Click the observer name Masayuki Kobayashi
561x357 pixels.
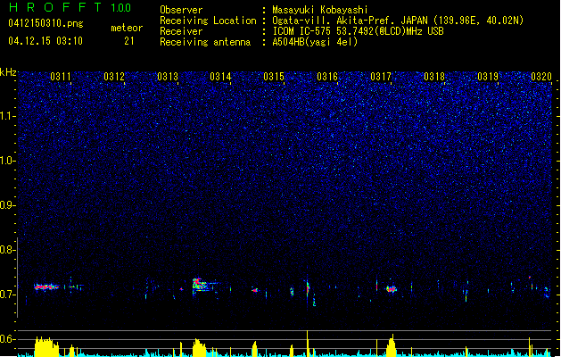(x=320, y=10)
